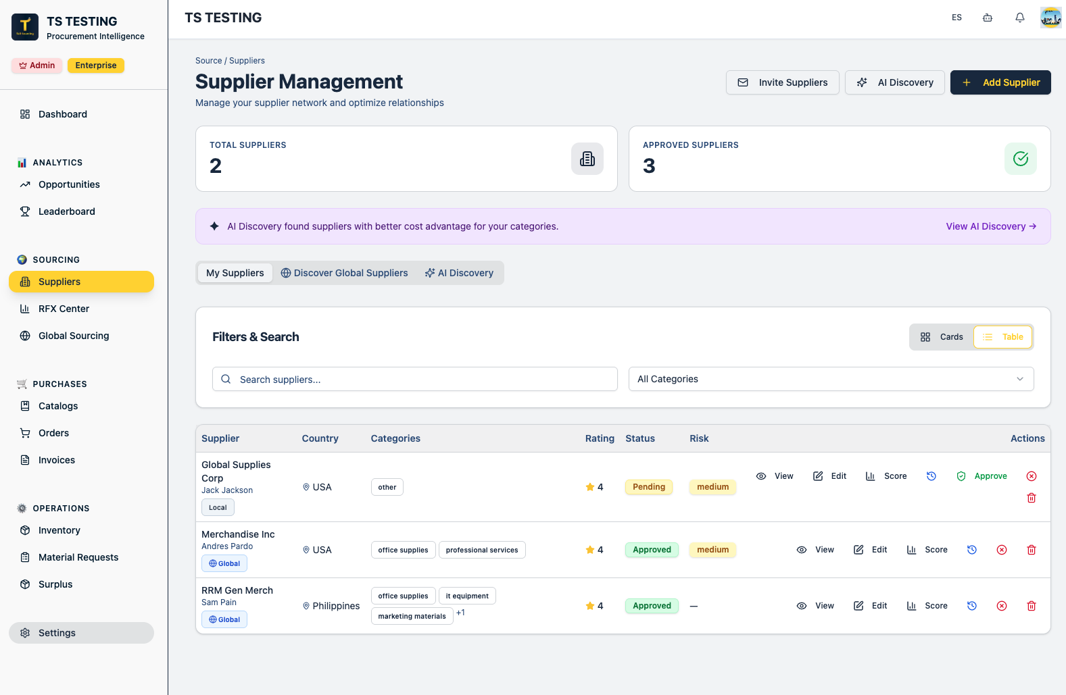Click the Enterprise badge
The height and width of the screenshot is (695, 1066).
point(96,66)
